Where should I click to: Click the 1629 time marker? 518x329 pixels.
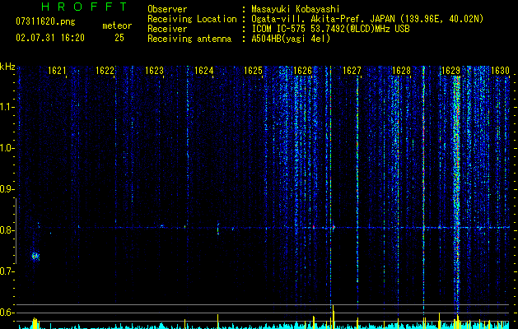pyautogui.click(x=450, y=71)
